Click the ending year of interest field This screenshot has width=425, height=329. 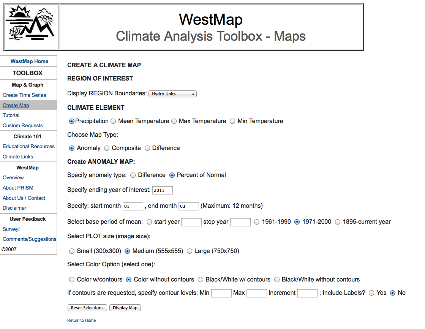(x=162, y=190)
